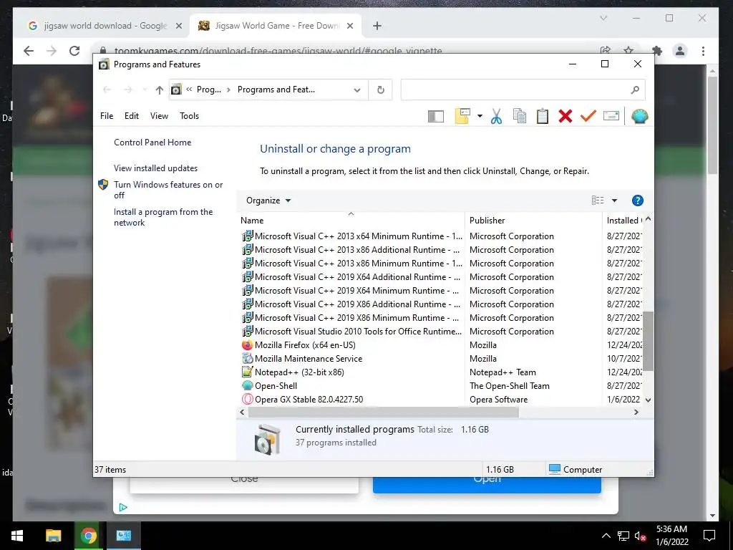Click the navigation pane toggle icon in toolbar
733x550 pixels.
(x=436, y=116)
